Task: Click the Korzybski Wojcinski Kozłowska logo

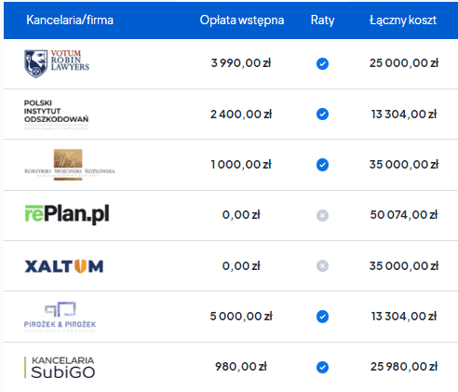Action: (x=70, y=165)
